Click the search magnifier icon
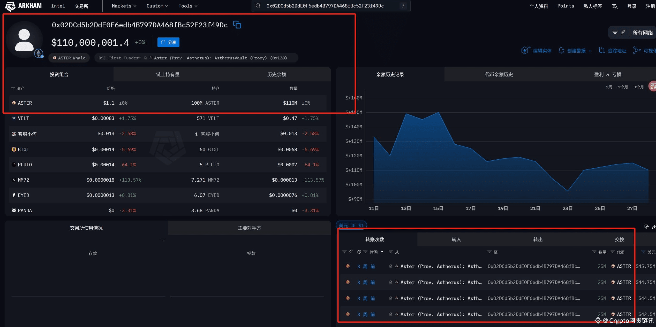The width and height of the screenshot is (656, 327). click(258, 6)
